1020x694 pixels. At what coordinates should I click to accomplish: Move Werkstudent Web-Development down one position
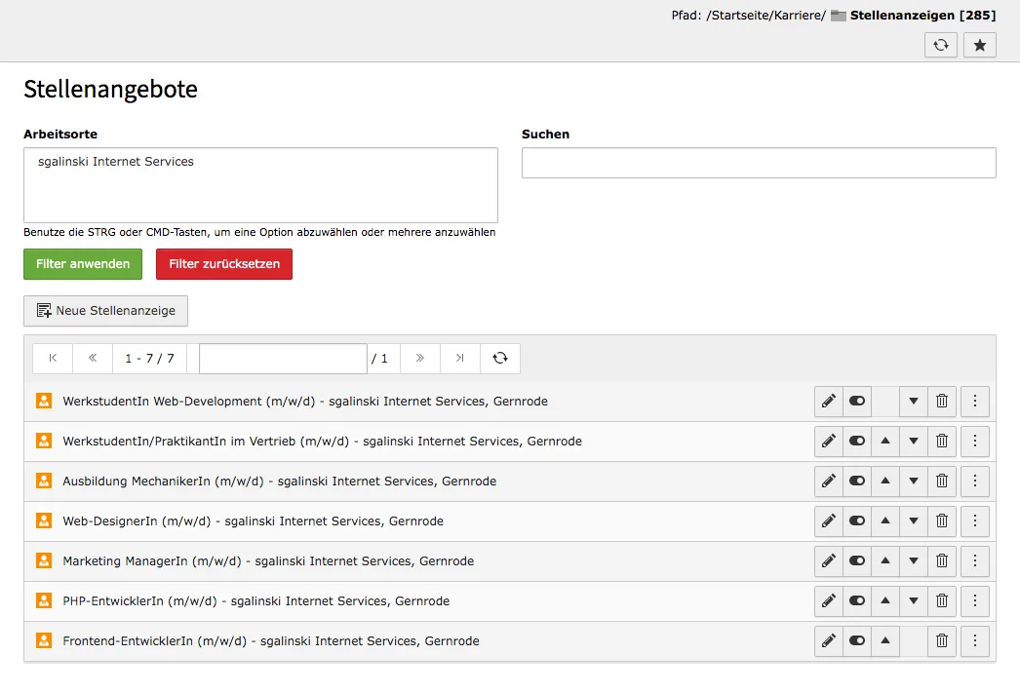coord(913,401)
